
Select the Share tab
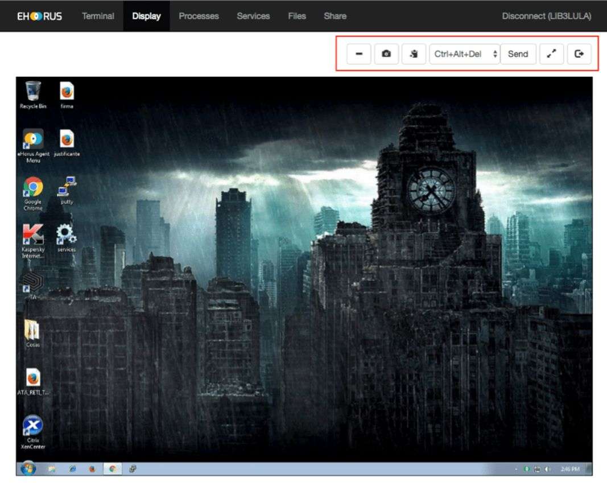[335, 16]
